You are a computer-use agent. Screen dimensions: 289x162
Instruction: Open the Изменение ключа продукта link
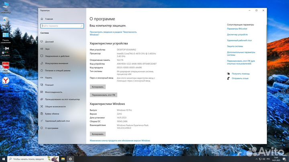coord(120,140)
